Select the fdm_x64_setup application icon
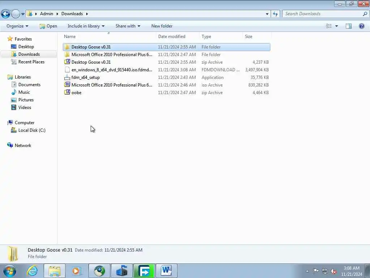 [67, 77]
